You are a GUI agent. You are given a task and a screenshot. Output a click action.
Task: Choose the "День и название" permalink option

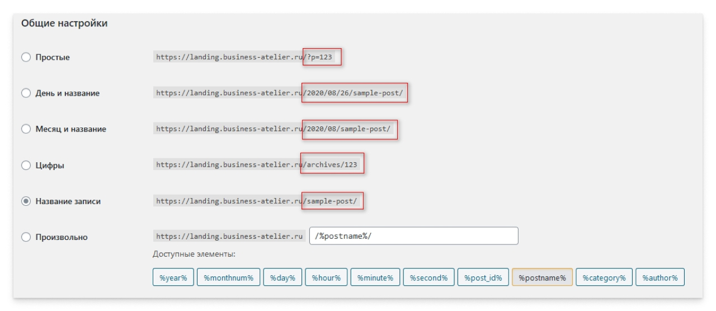[x=26, y=93]
